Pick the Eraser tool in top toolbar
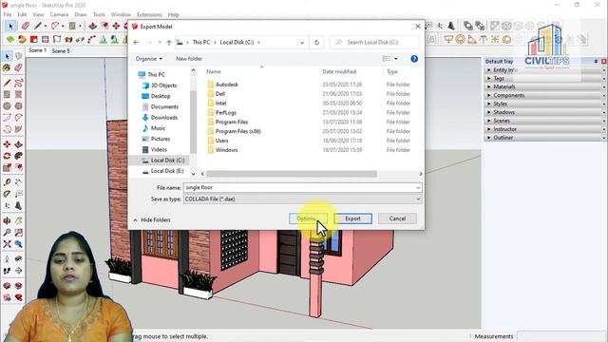 (26, 26)
